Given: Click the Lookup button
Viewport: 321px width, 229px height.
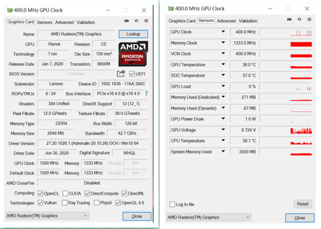Looking at the screenshot, I should click(133, 34).
